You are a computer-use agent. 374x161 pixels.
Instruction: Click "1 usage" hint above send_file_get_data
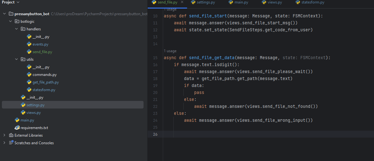170,51
